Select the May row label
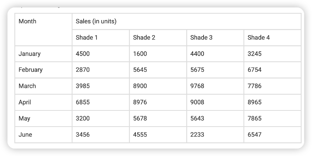 tap(43, 119)
